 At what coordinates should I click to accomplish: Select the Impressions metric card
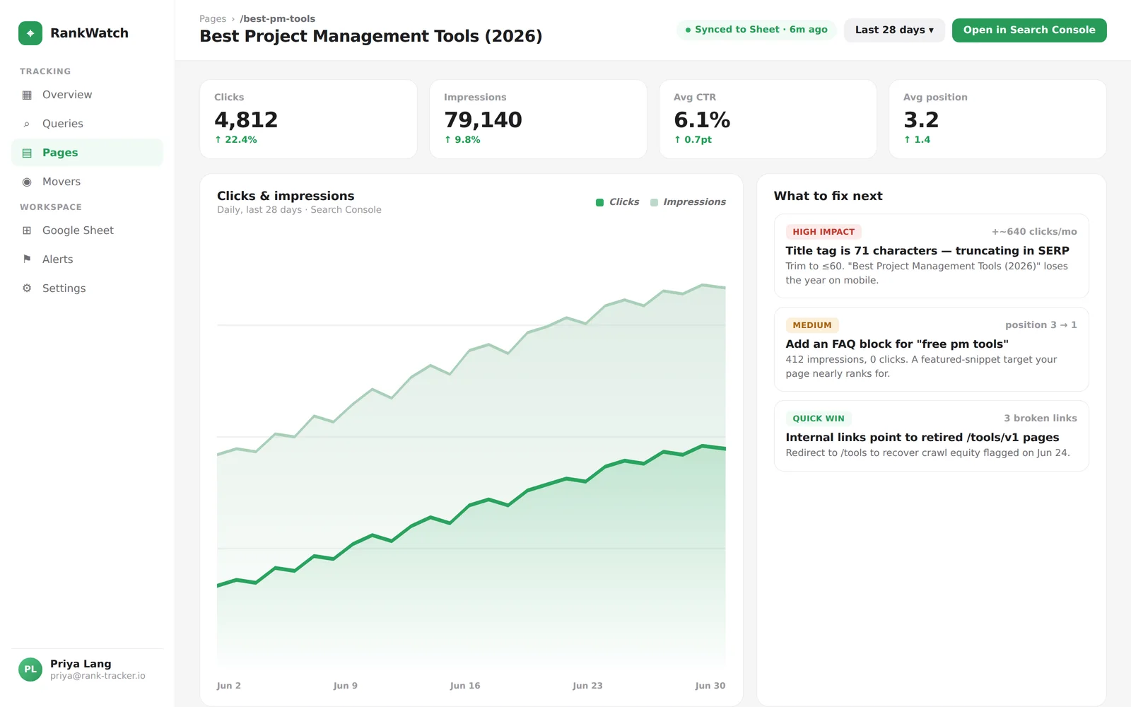click(538, 119)
